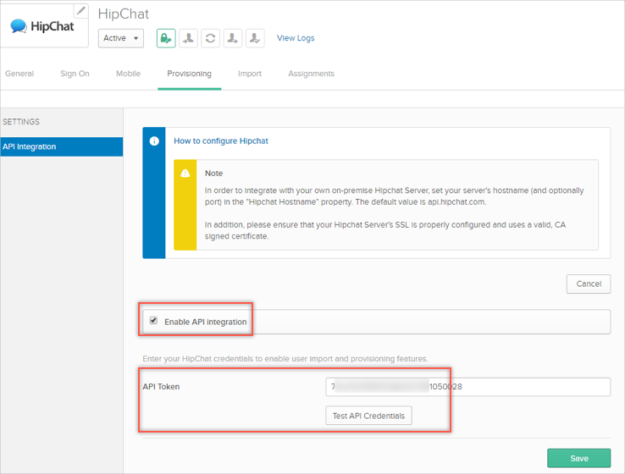Click the user icon right of green lock

[188, 38]
